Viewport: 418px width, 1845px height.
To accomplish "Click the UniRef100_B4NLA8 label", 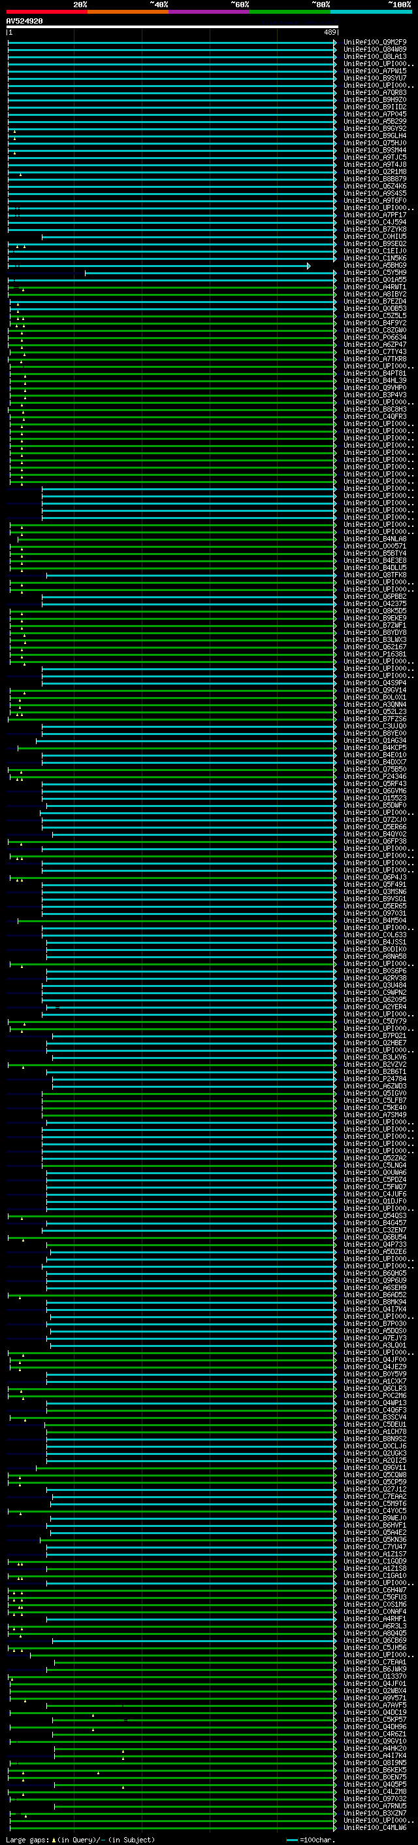I will tap(375, 539).
